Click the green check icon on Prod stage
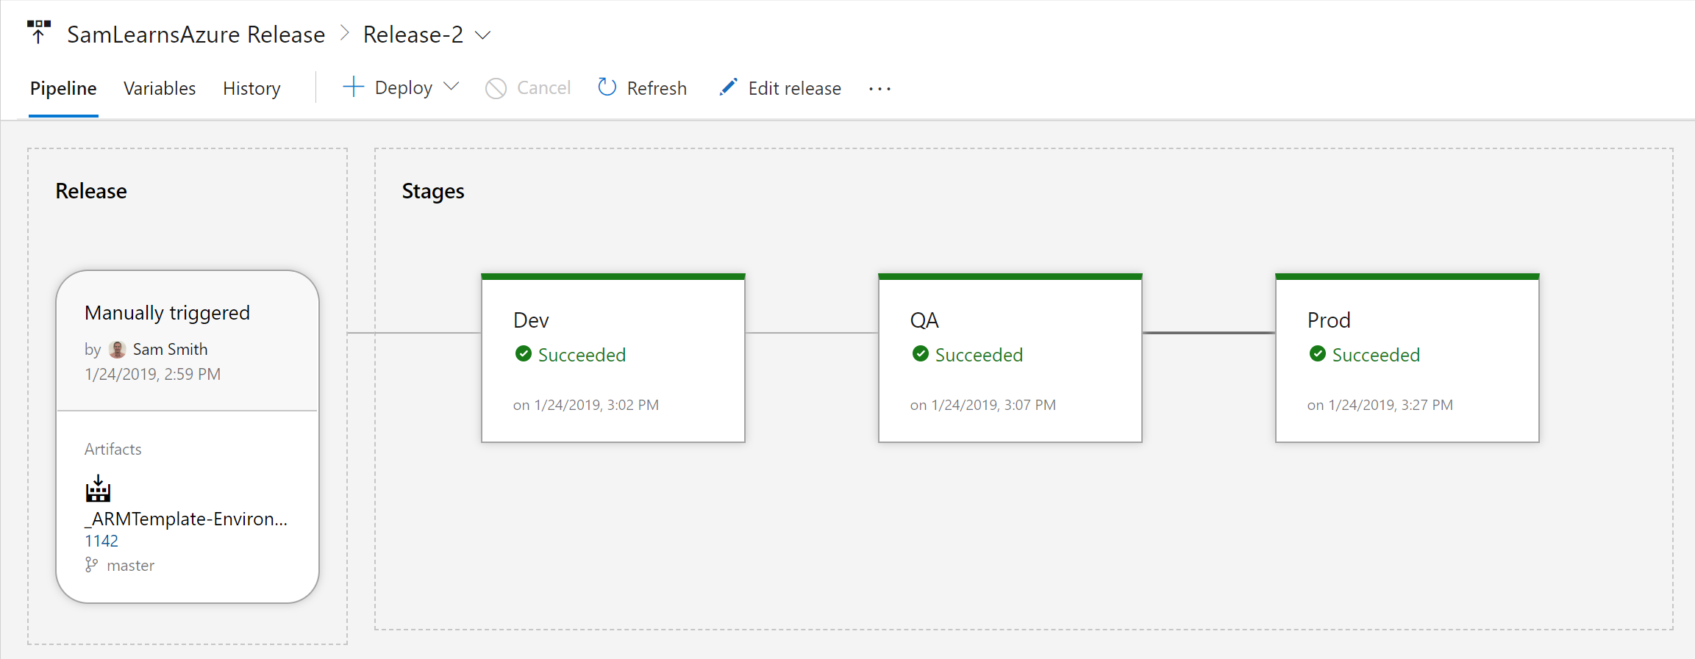The image size is (1695, 659). click(1318, 354)
